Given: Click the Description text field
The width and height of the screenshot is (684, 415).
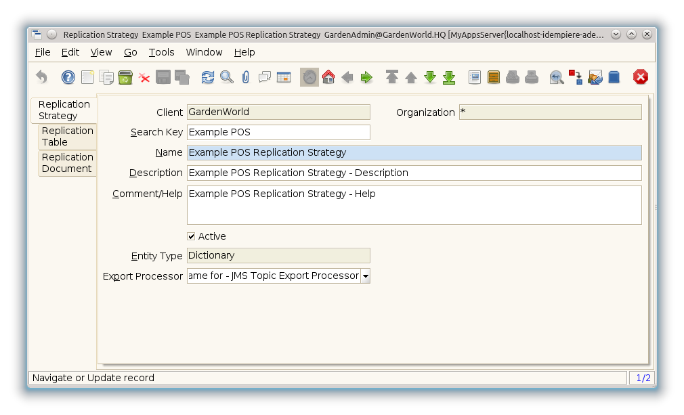Looking at the screenshot, I should [x=414, y=173].
